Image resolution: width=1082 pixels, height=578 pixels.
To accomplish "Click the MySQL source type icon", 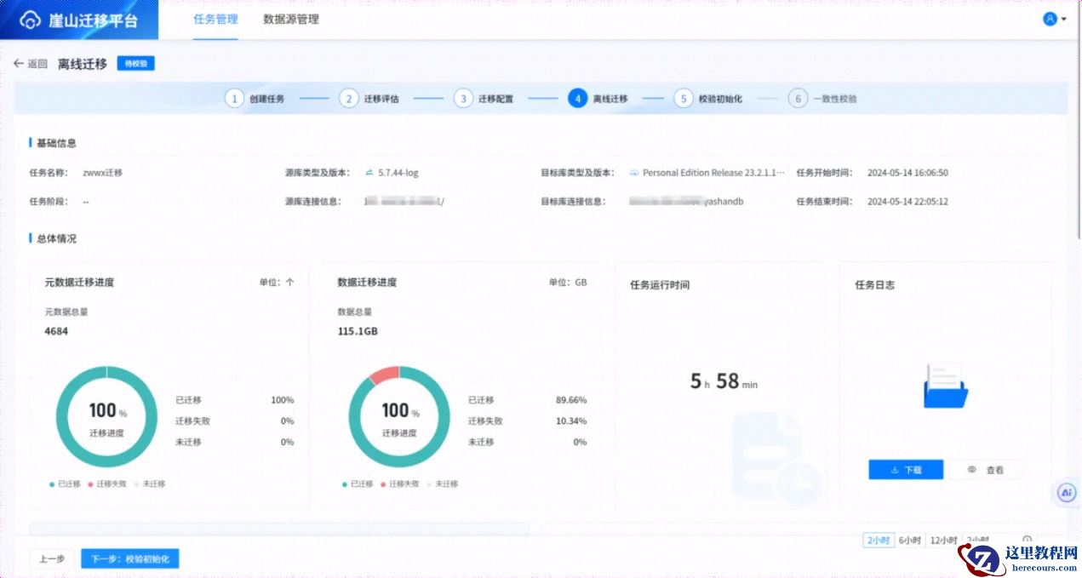I will pyautogui.click(x=369, y=173).
